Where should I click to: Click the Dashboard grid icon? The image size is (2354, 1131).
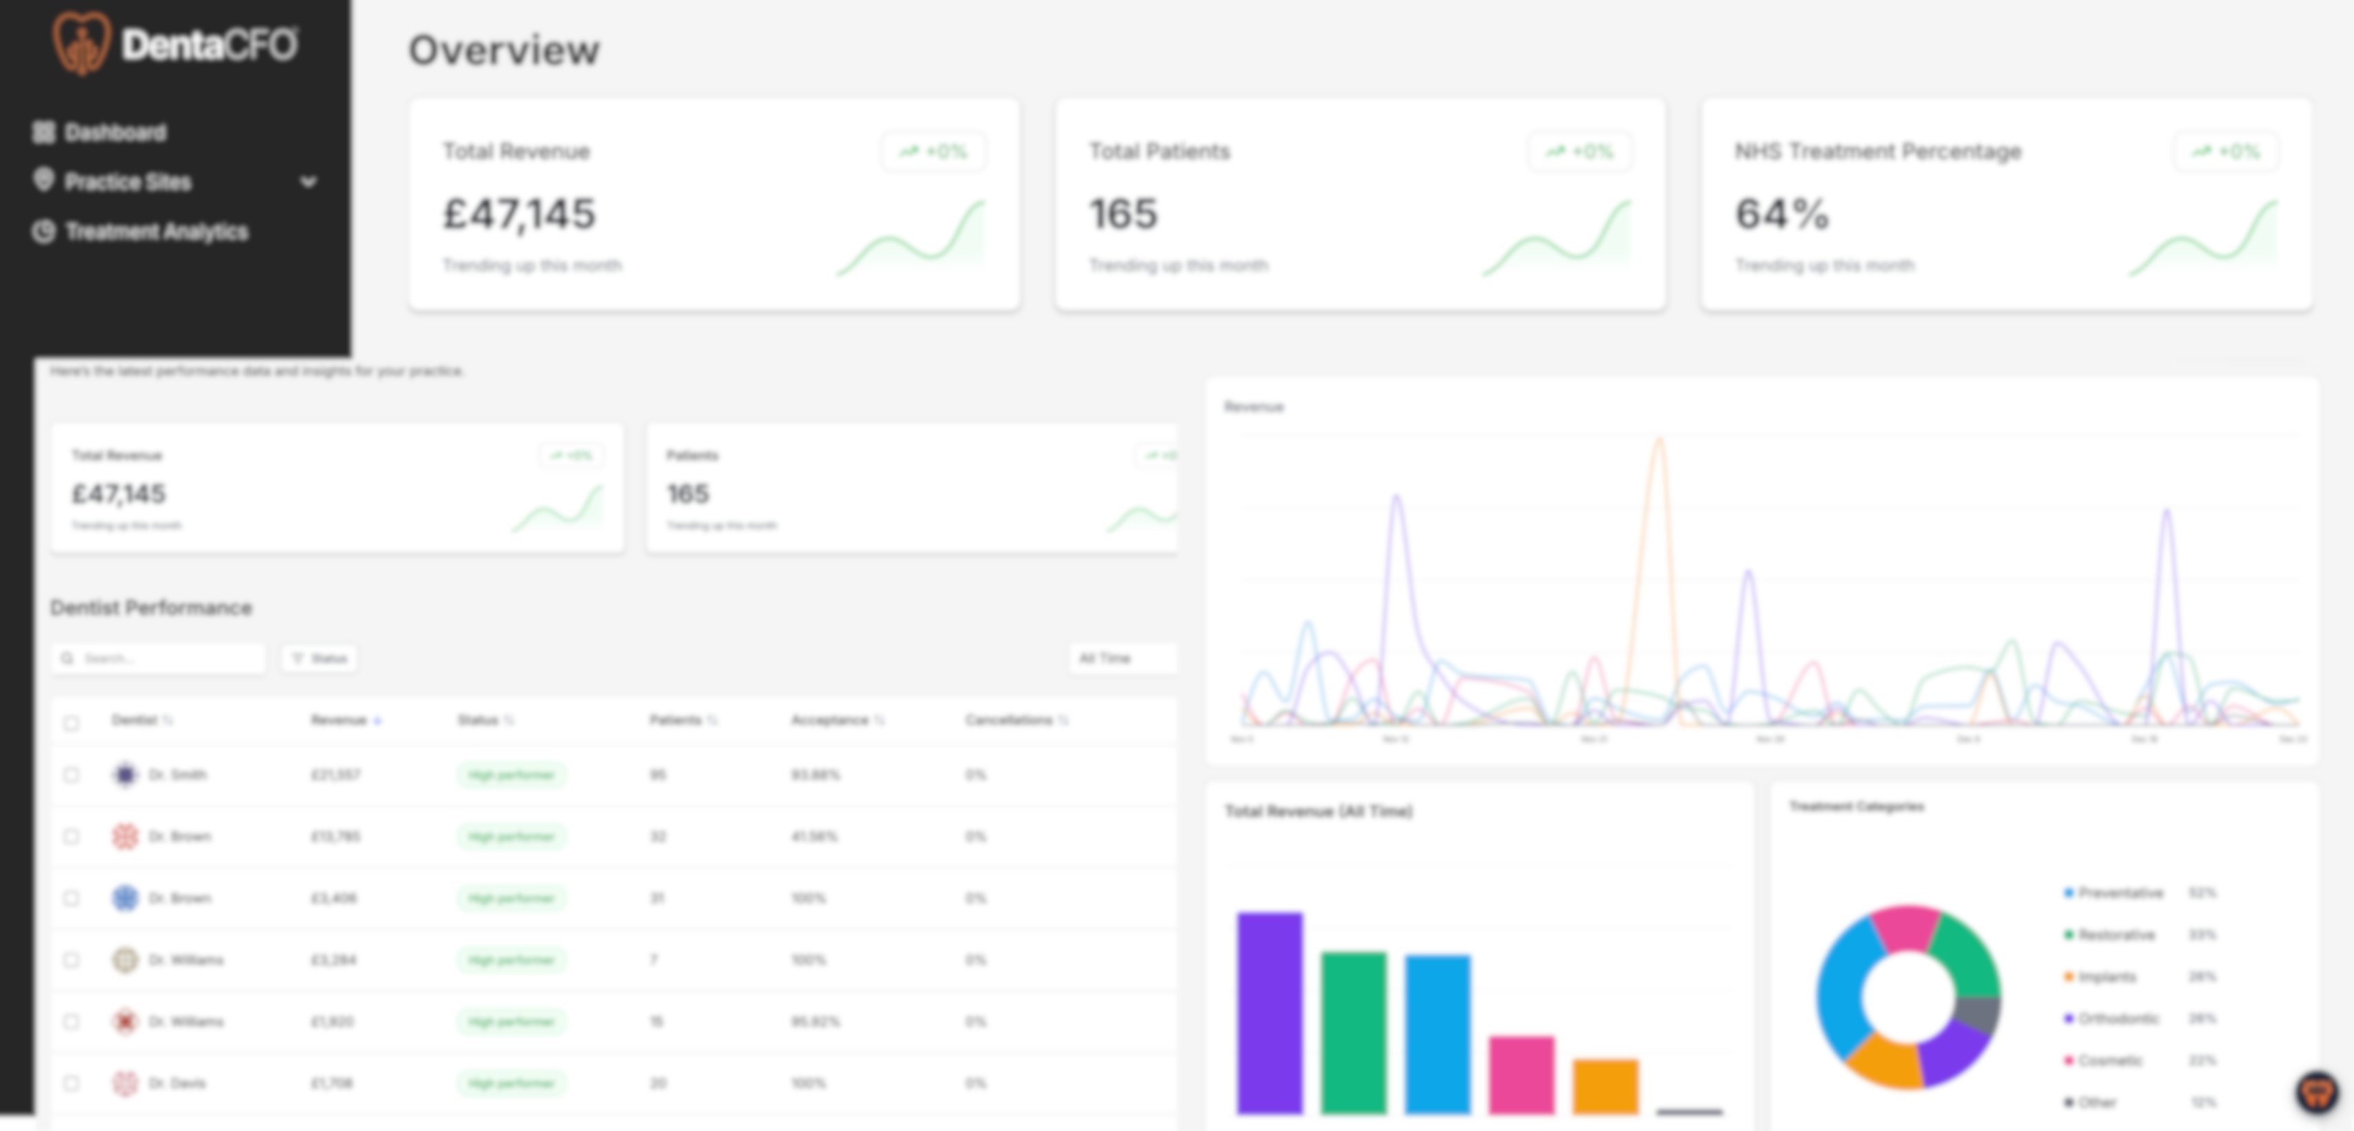[x=43, y=132]
